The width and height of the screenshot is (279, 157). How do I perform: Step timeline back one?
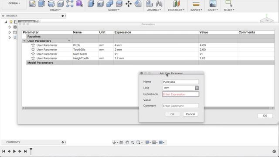pyautogui.click(x=9, y=151)
